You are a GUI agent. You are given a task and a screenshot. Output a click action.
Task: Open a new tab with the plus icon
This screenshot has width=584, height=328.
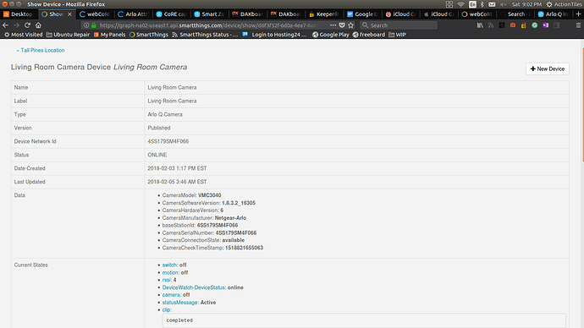coord(578,14)
